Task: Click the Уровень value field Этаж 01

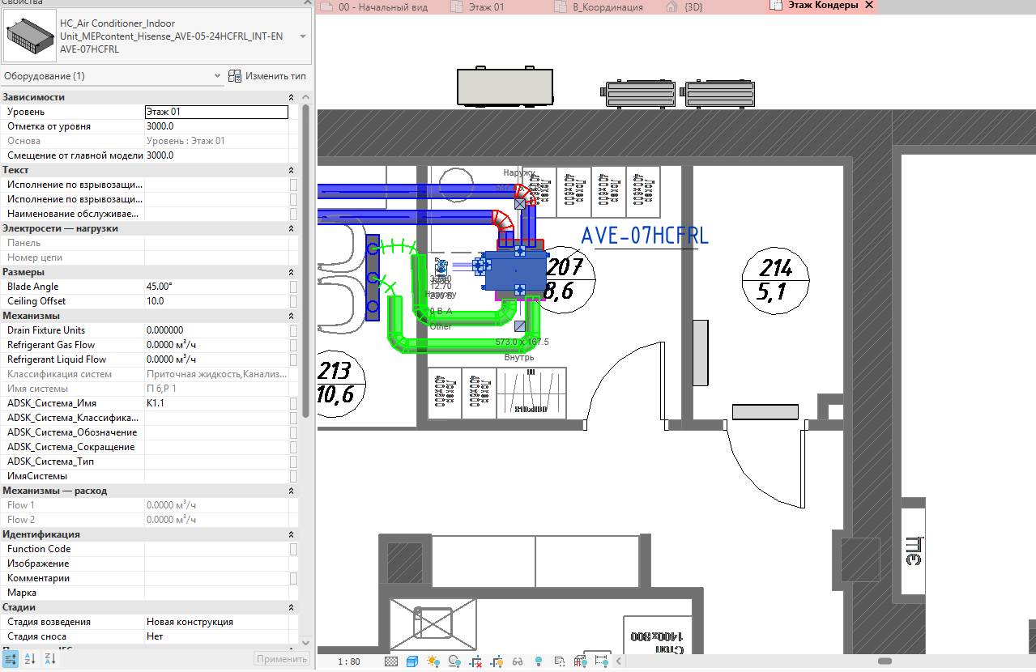Action: (215, 112)
